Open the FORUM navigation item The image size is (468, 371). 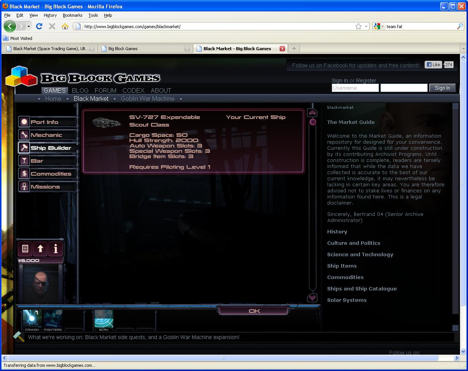pyautogui.click(x=105, y=90)
